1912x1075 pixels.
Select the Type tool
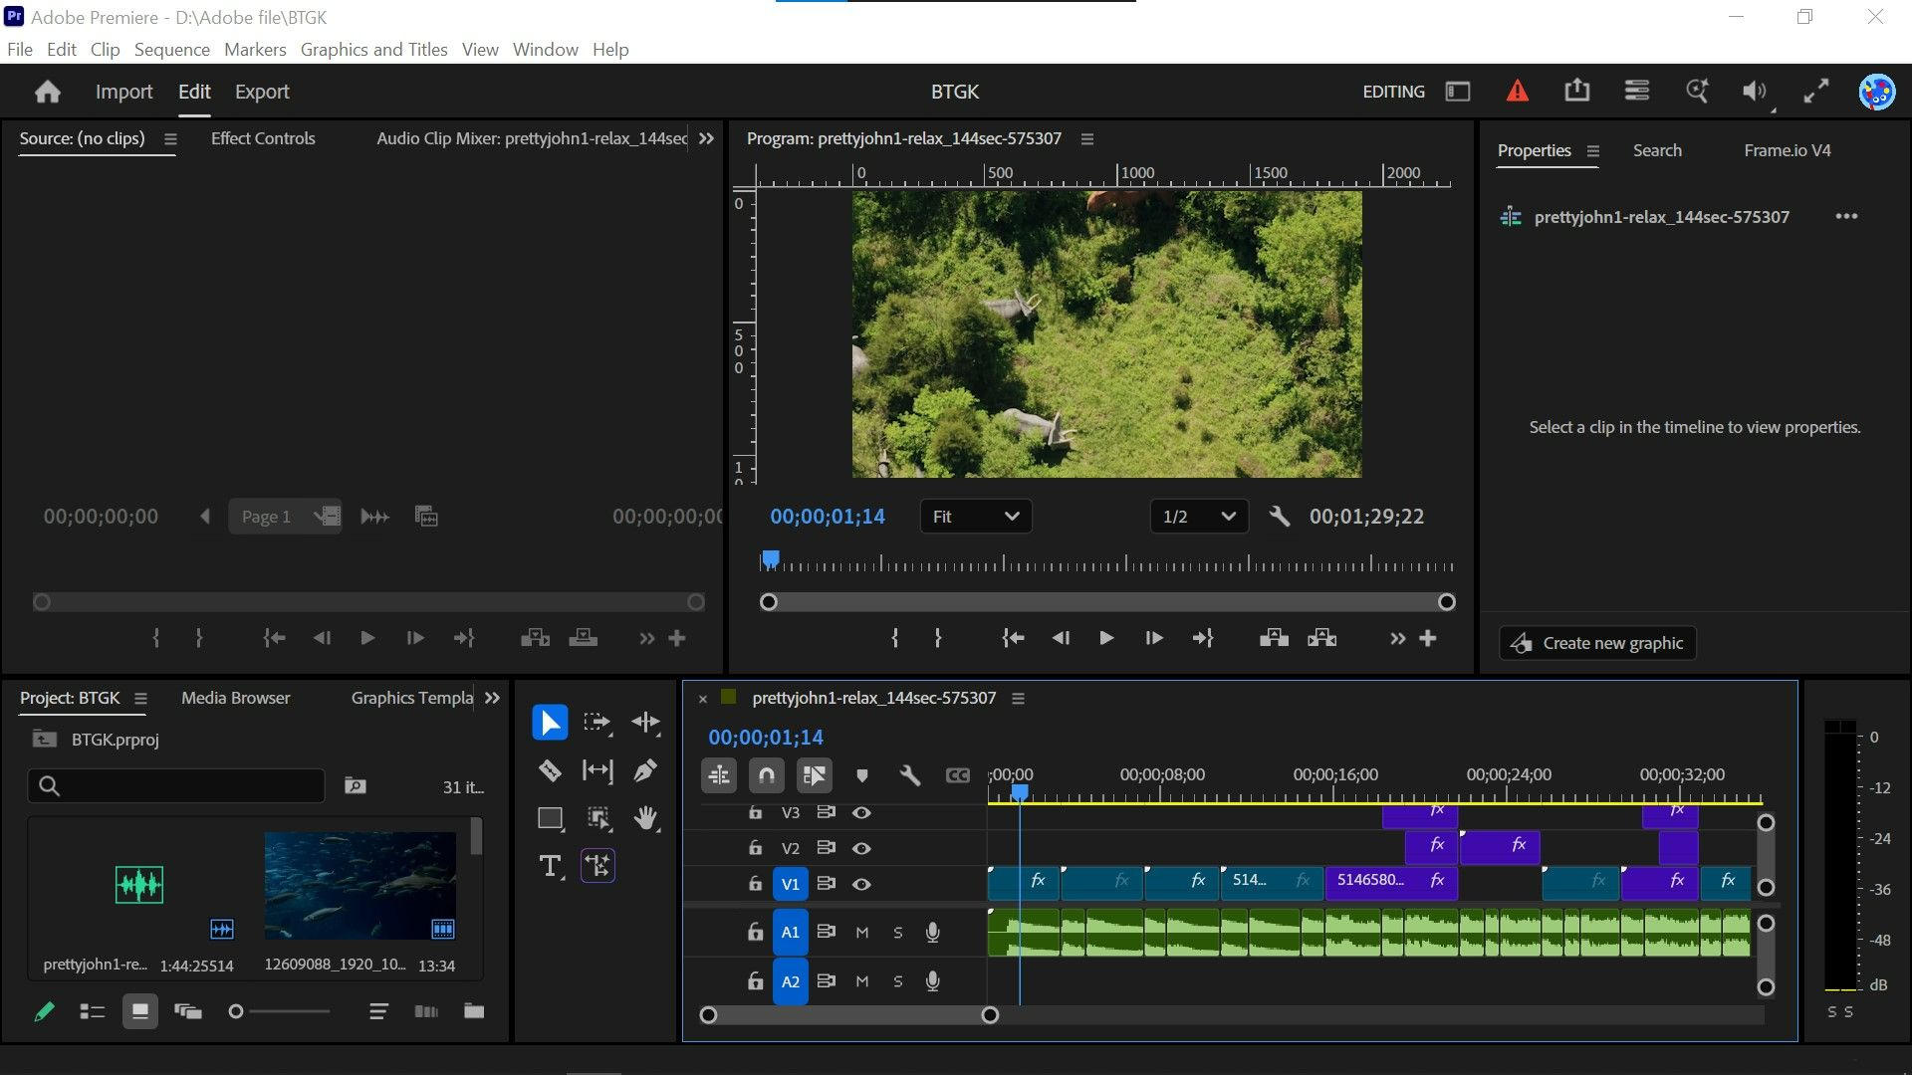pos(550,866)
